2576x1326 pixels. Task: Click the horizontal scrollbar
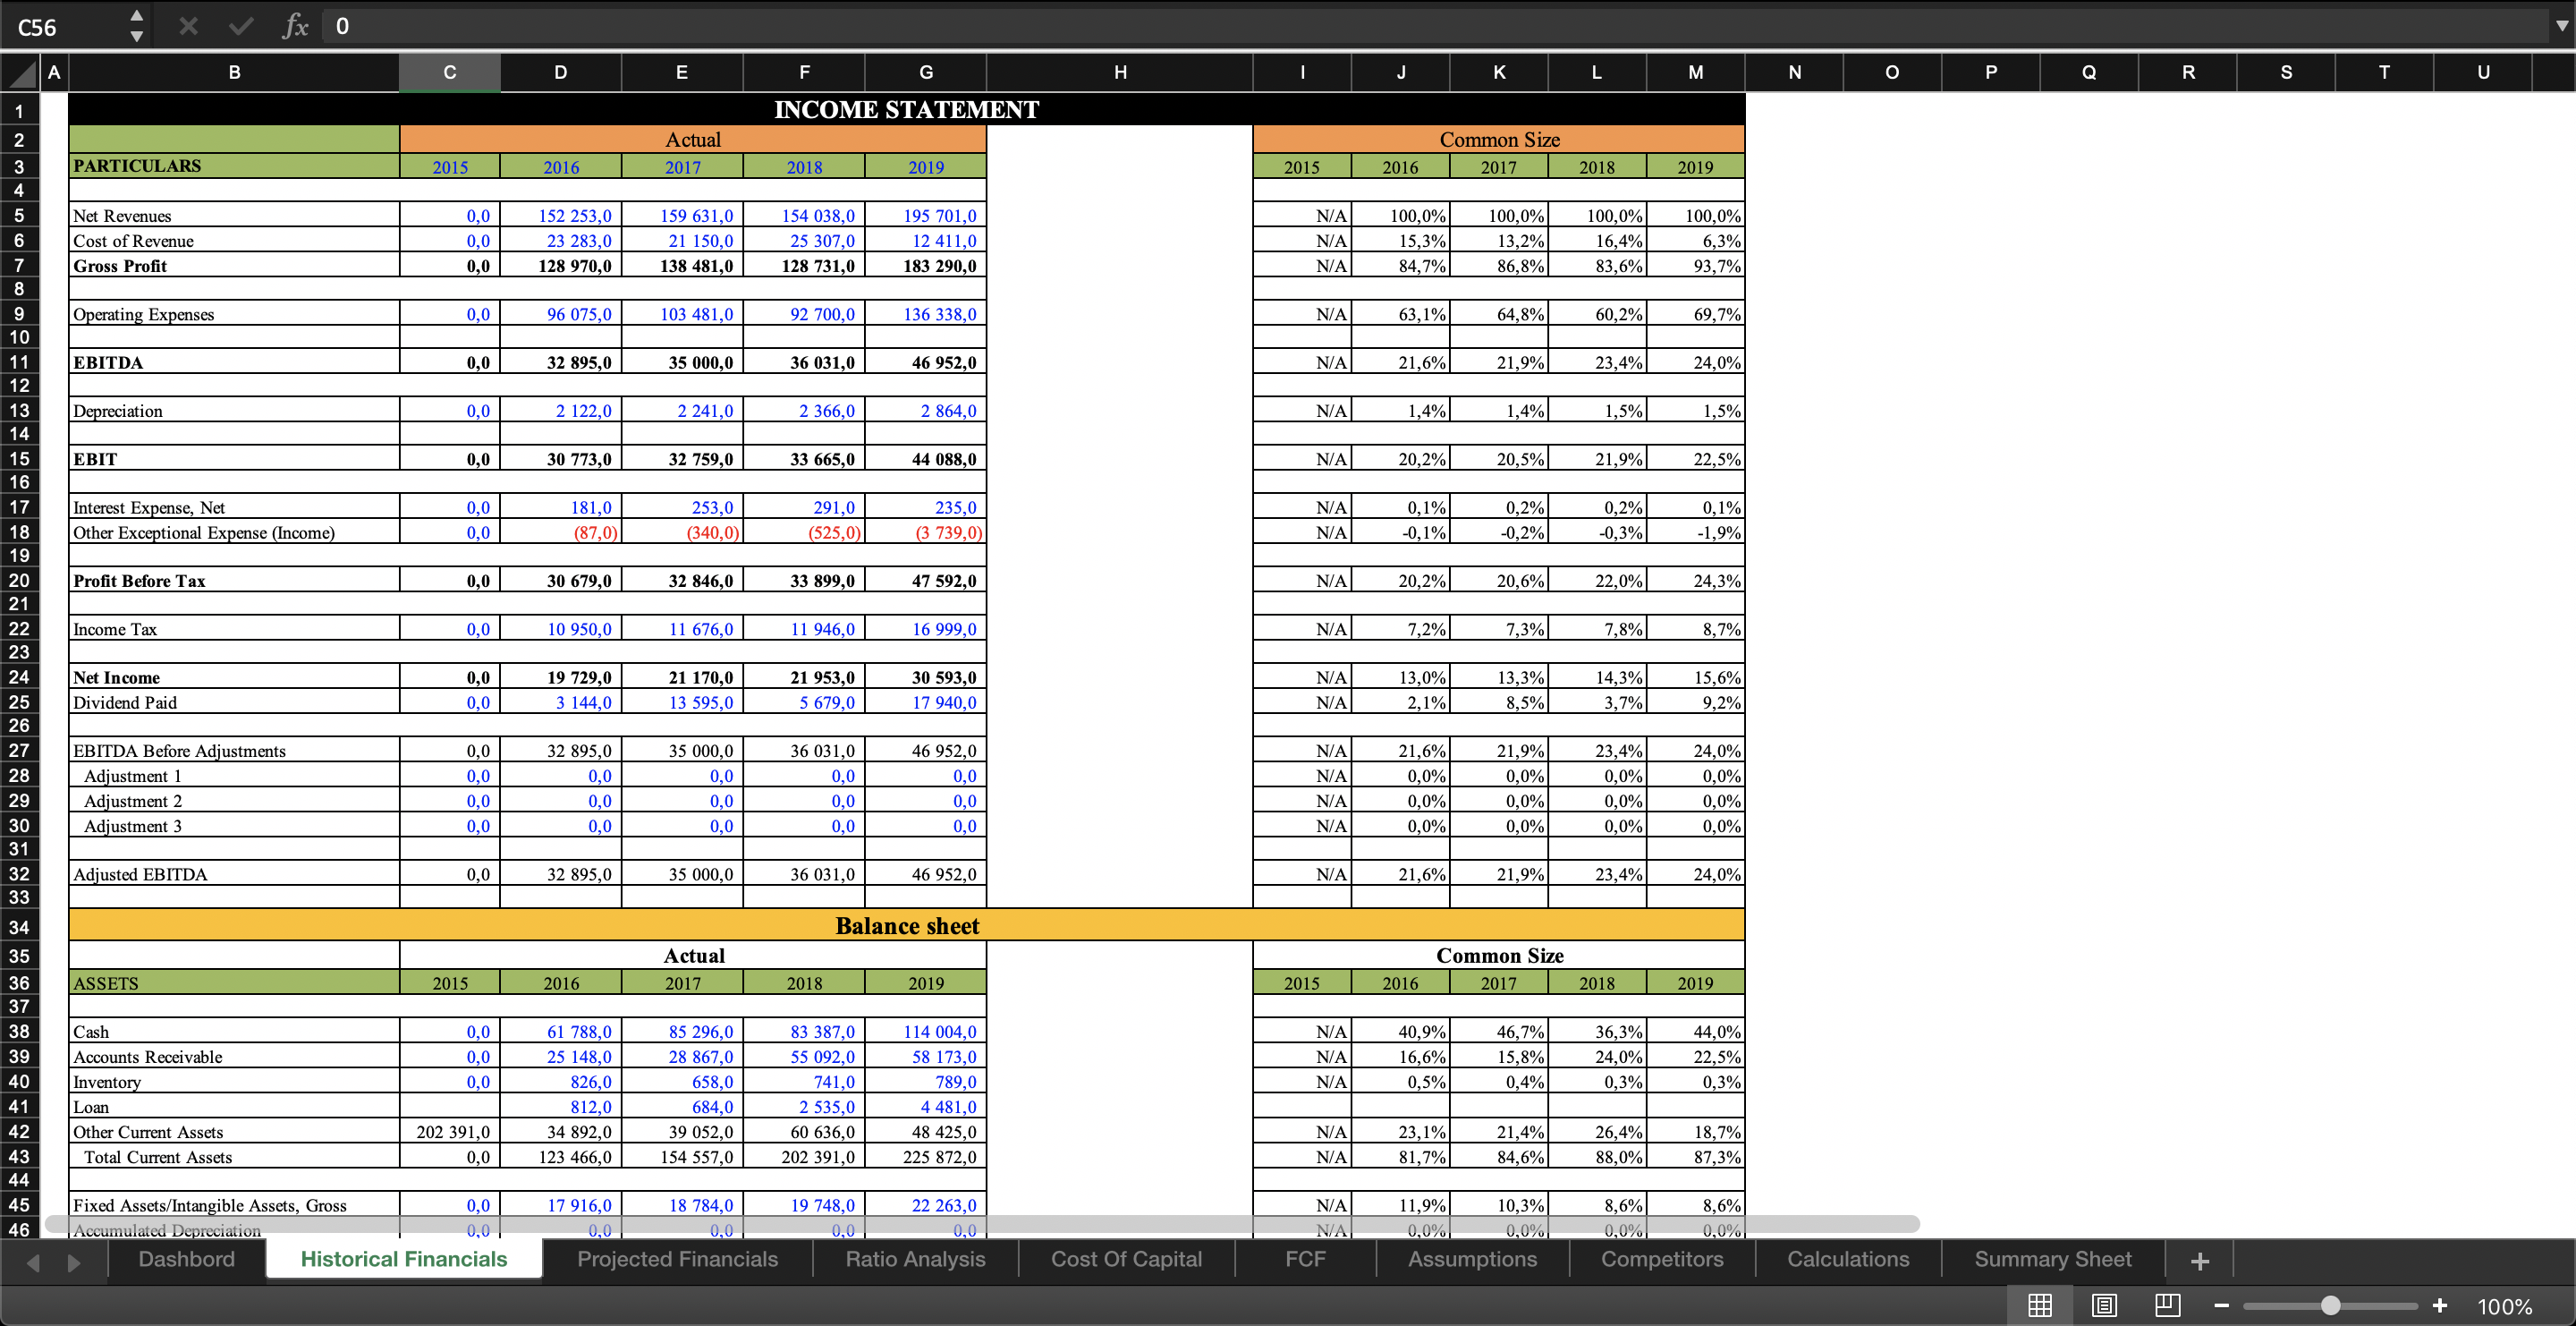click(980, 1223)
